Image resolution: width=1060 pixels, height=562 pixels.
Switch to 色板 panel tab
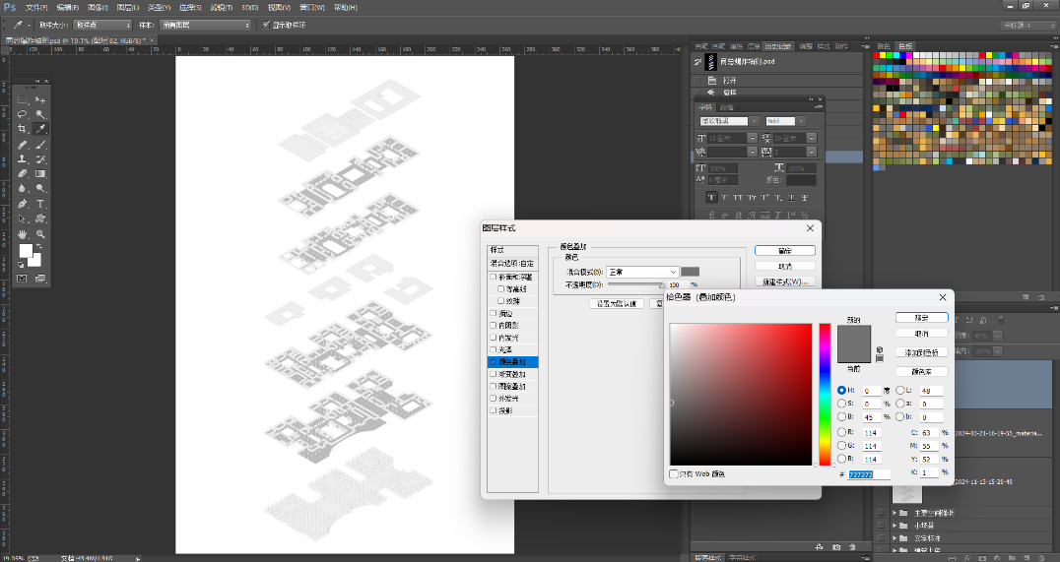coord(905,46)
